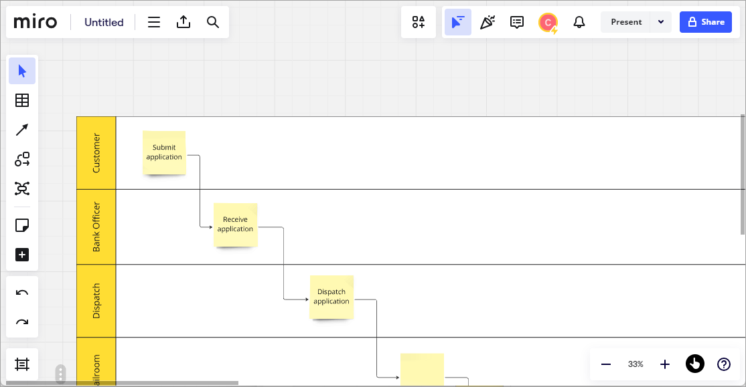Open the apps and integrations menu
Viewport: 746px width, 387px height.
tap(419, 22)
